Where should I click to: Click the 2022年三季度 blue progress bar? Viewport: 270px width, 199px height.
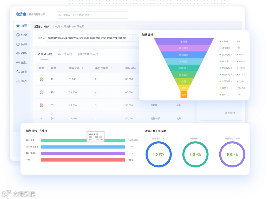83,147
